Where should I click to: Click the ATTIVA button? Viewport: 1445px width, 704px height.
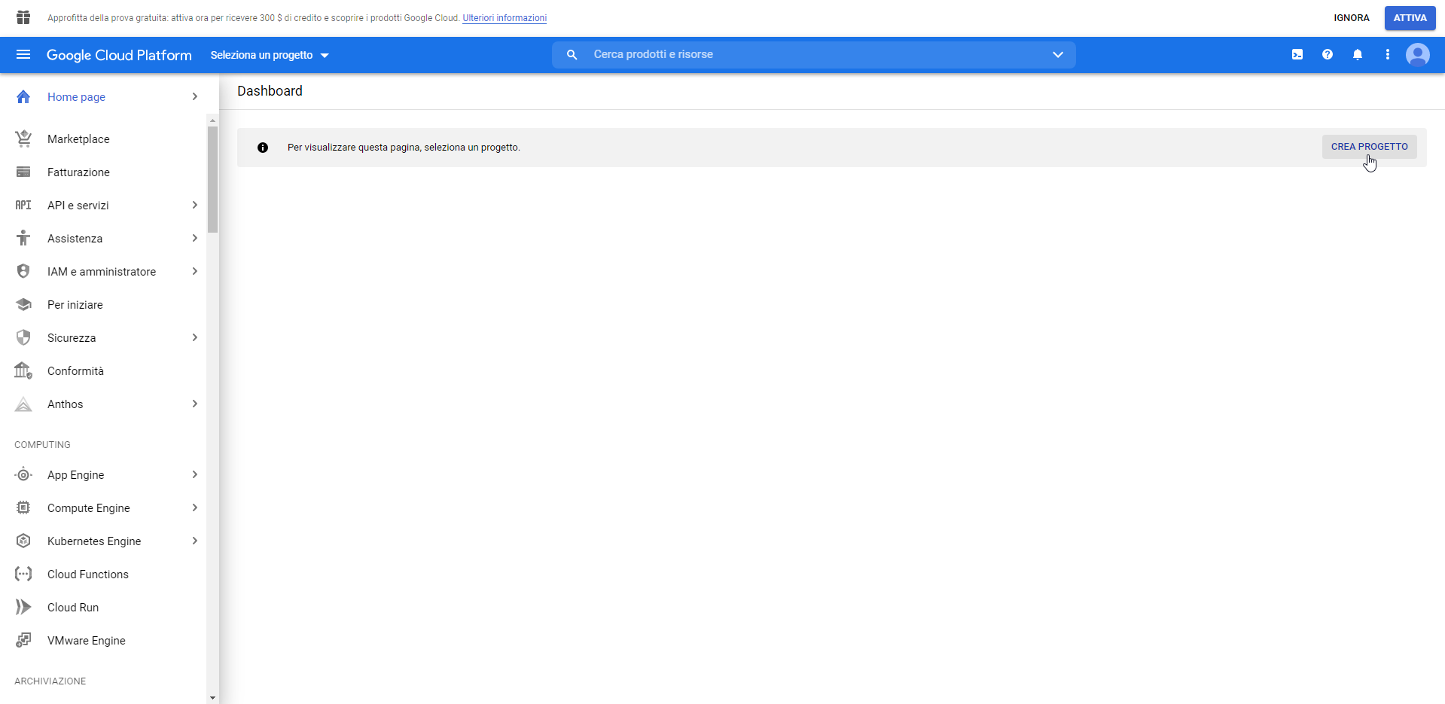click(1410, 18)
